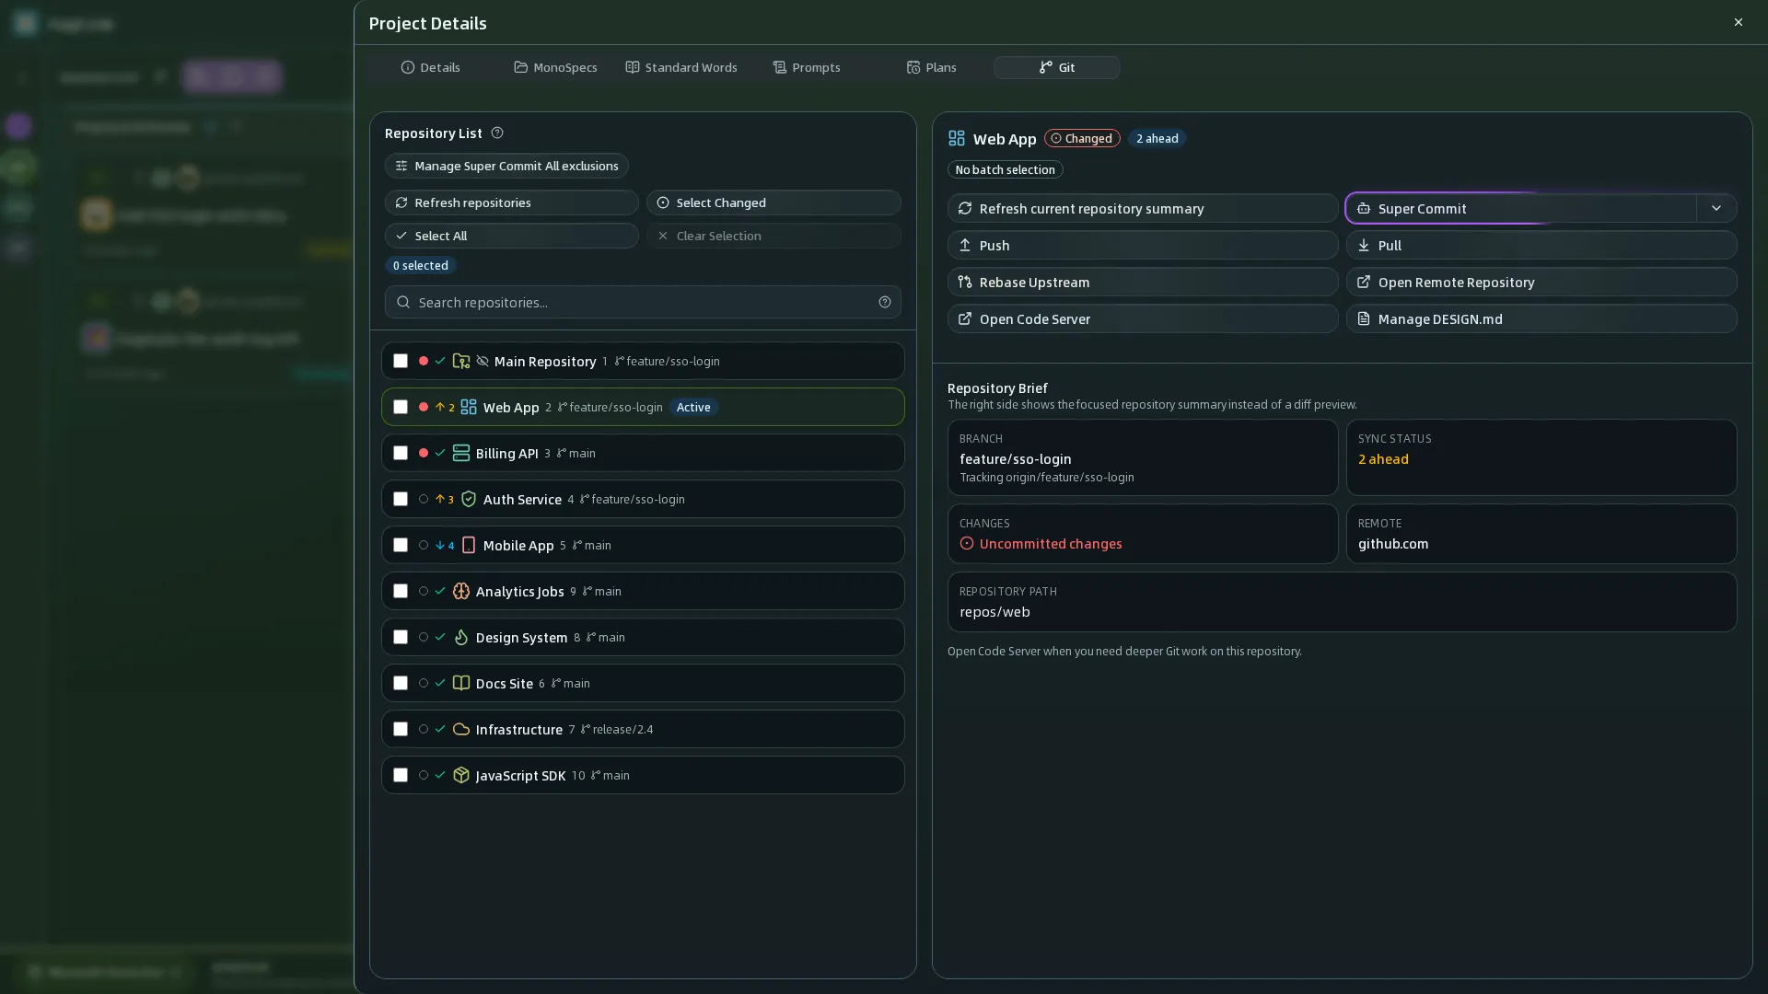Close the Project Details panel

pyautogui.click(x=1739, y=22)
